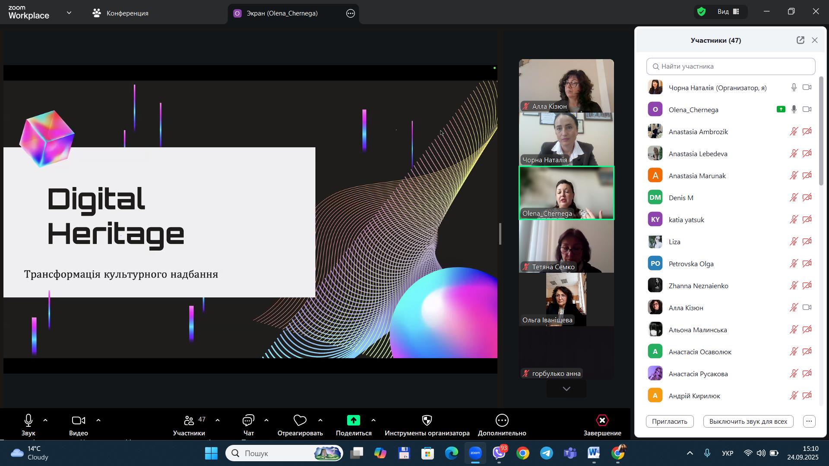Open Host tools (Инструменты организатора) shield
This screenshot has height=466, width=829.
[x=427, y=420]
